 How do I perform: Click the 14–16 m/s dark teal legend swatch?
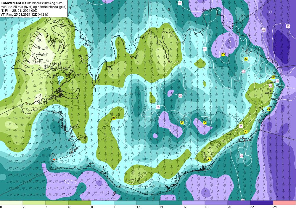pyautogui.click(x=171, y=203)
